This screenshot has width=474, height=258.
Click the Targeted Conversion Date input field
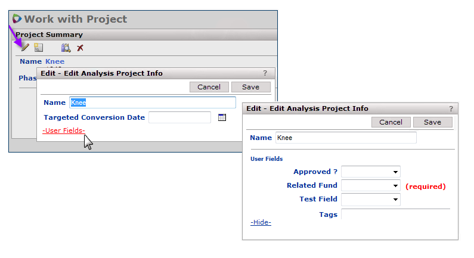point(179,117)
